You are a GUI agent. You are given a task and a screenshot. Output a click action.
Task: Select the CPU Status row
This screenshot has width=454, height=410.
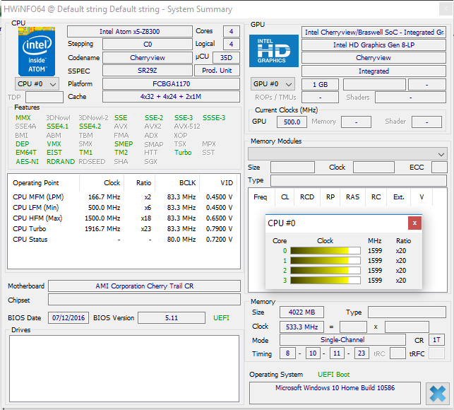coord(123,240)
